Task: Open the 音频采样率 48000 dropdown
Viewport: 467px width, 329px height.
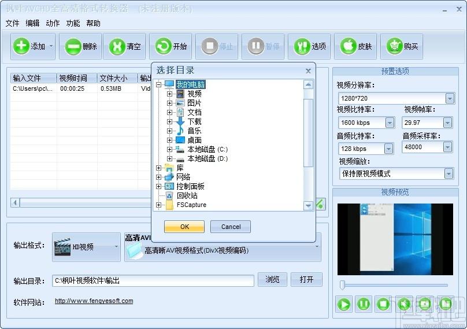Action: tap(447, 147)
